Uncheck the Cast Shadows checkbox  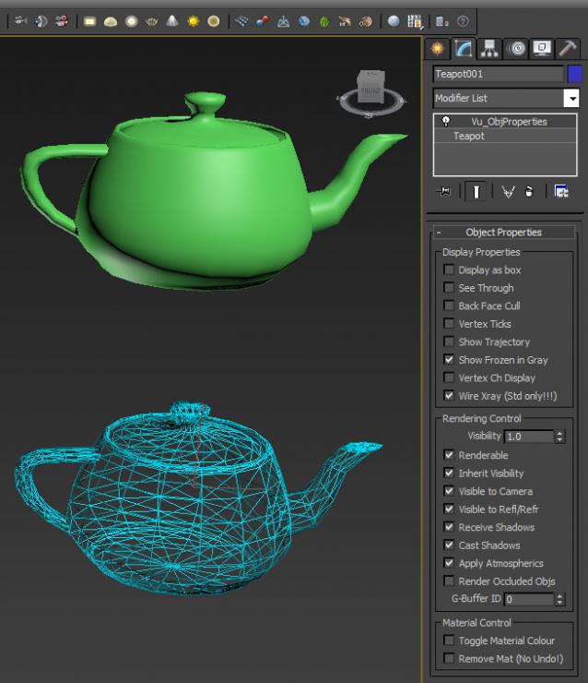(449, 545)
